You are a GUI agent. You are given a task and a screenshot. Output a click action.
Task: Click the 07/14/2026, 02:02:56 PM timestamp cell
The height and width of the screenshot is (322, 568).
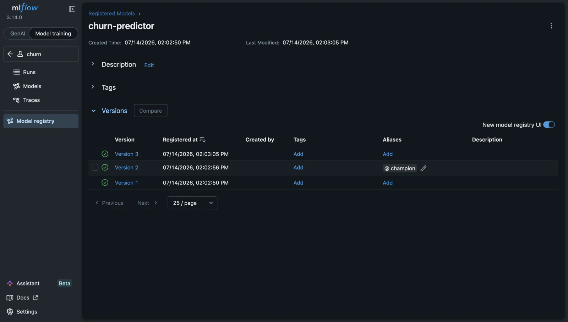196,168
